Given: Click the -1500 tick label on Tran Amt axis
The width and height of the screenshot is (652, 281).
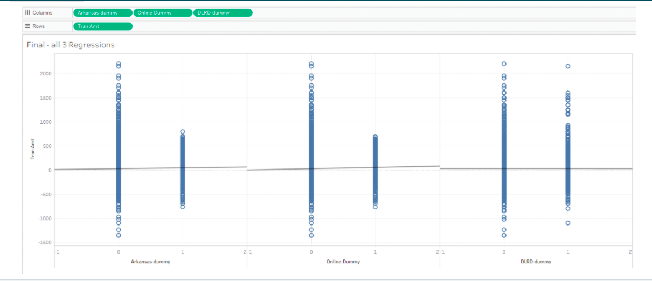Looking at the screenshot, I should (x=45, y=243).
